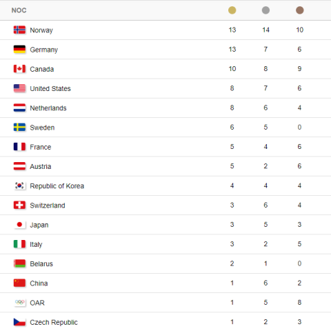
Task: Click the Republic of Korea flag icon
Action: coord(19,185)
